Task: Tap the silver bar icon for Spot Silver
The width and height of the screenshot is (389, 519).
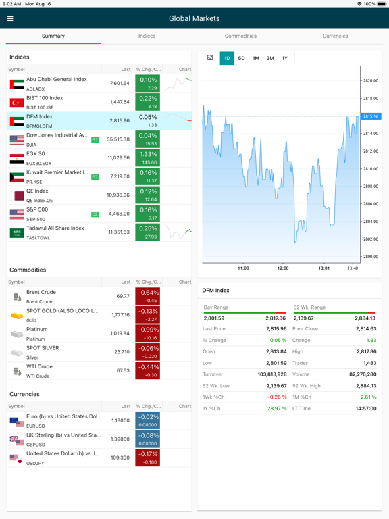Action: coord(17,353)
